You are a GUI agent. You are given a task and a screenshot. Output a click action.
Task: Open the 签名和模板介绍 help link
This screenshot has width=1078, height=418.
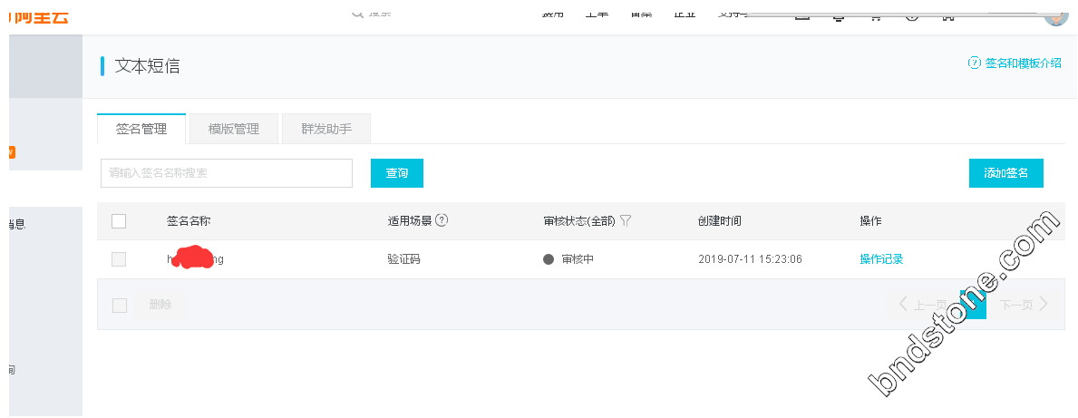point(1015,63)
